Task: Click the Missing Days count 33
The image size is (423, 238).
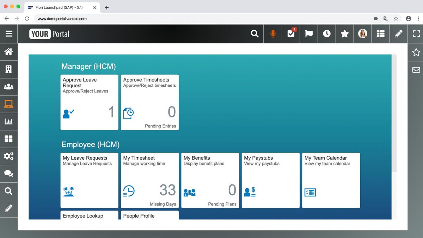Action: (x=168, y=190)
